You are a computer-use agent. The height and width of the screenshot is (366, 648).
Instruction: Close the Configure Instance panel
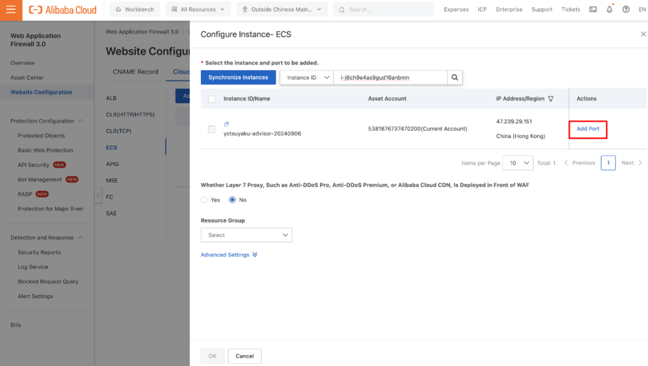click(x=643, y=34)
